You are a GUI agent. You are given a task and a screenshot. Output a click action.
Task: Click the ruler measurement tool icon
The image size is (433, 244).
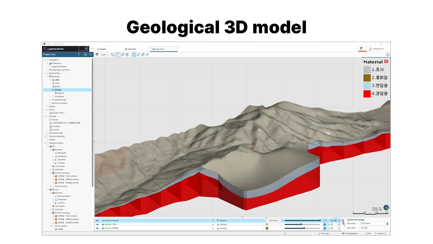pos(147,55)
